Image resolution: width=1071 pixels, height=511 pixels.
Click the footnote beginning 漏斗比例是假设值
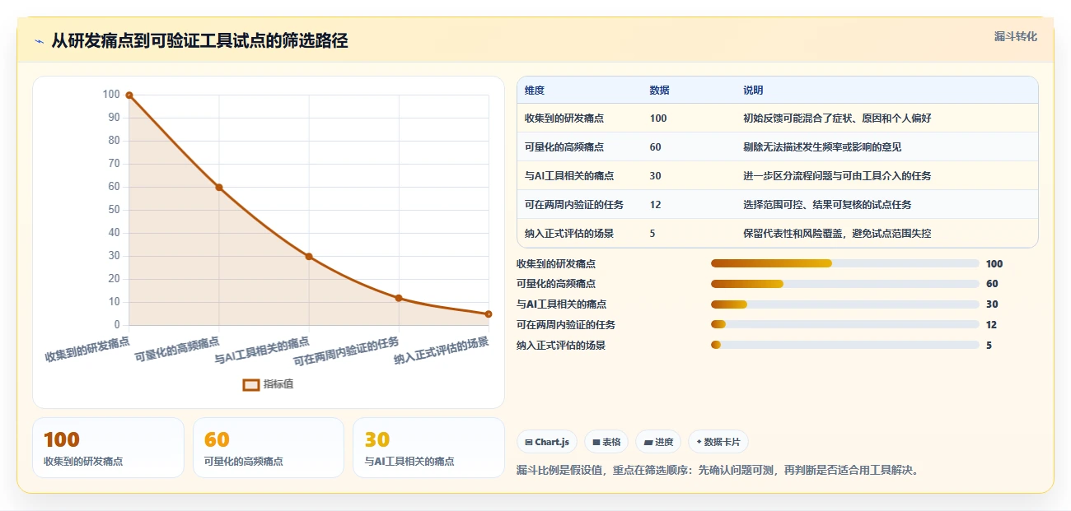click(x=718, y=471)
